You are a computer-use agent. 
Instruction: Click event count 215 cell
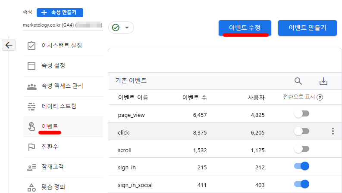(202, 168)
